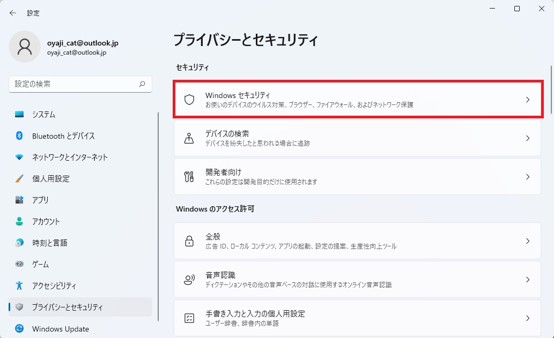This screenshot has height=338, width=554.
Task: Click the 音声認識 speaking head icon
Action: [x=189, y=280]
